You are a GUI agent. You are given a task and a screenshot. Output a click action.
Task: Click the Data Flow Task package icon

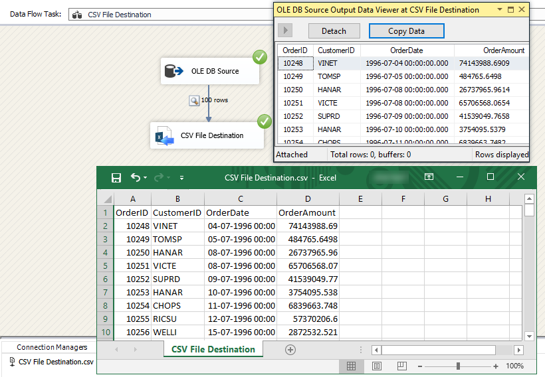click(77, 15)
